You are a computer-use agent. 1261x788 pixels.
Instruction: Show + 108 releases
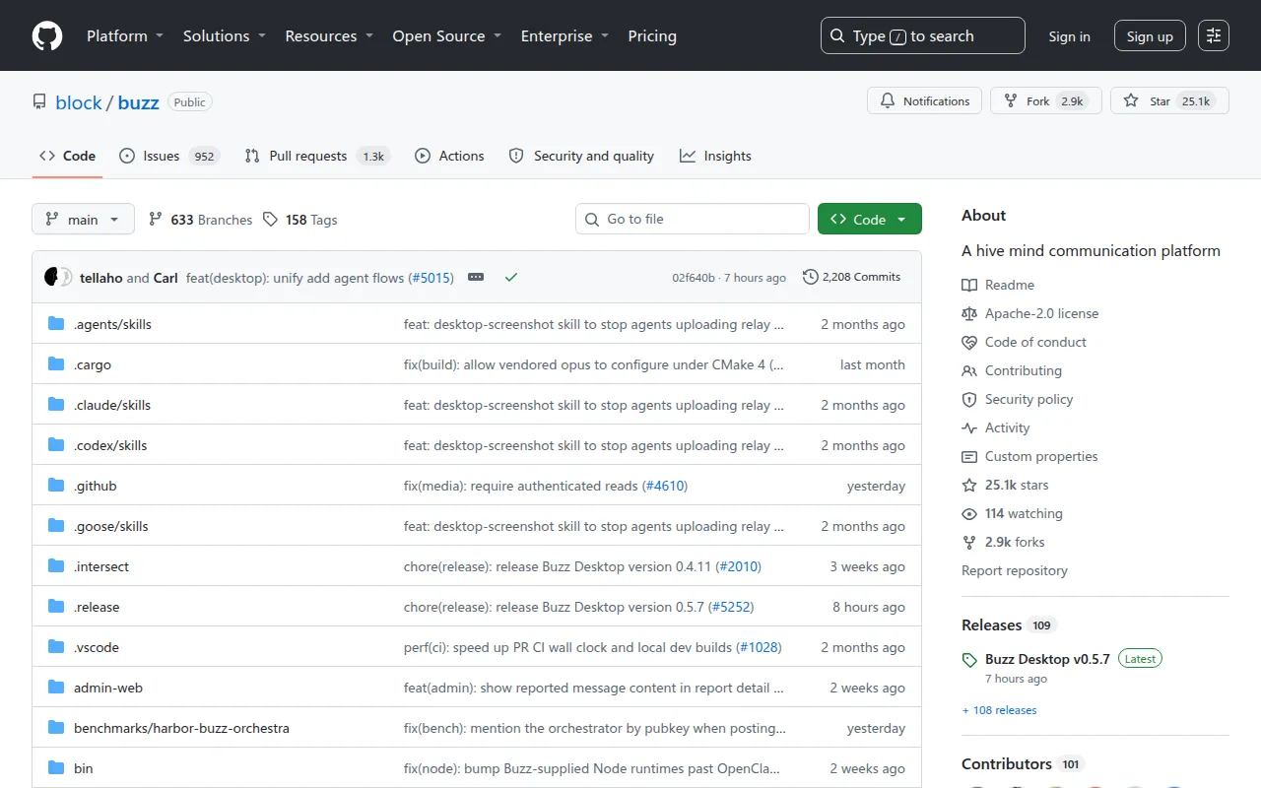[x=999, y=710]
